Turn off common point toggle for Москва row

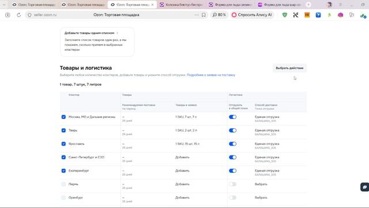point(233,117)
